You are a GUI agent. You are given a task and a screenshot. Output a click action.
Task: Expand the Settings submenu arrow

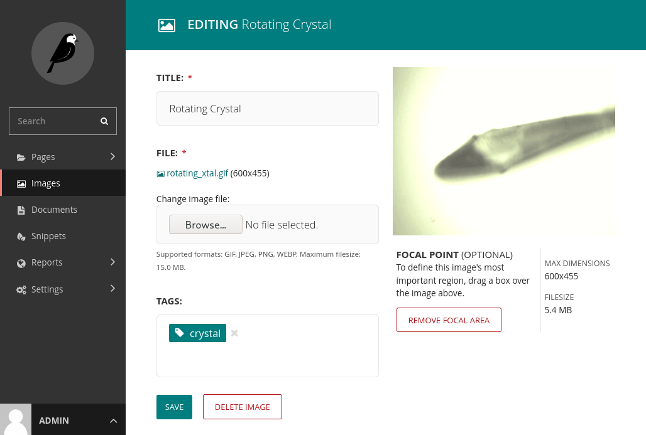click(112, 288)
